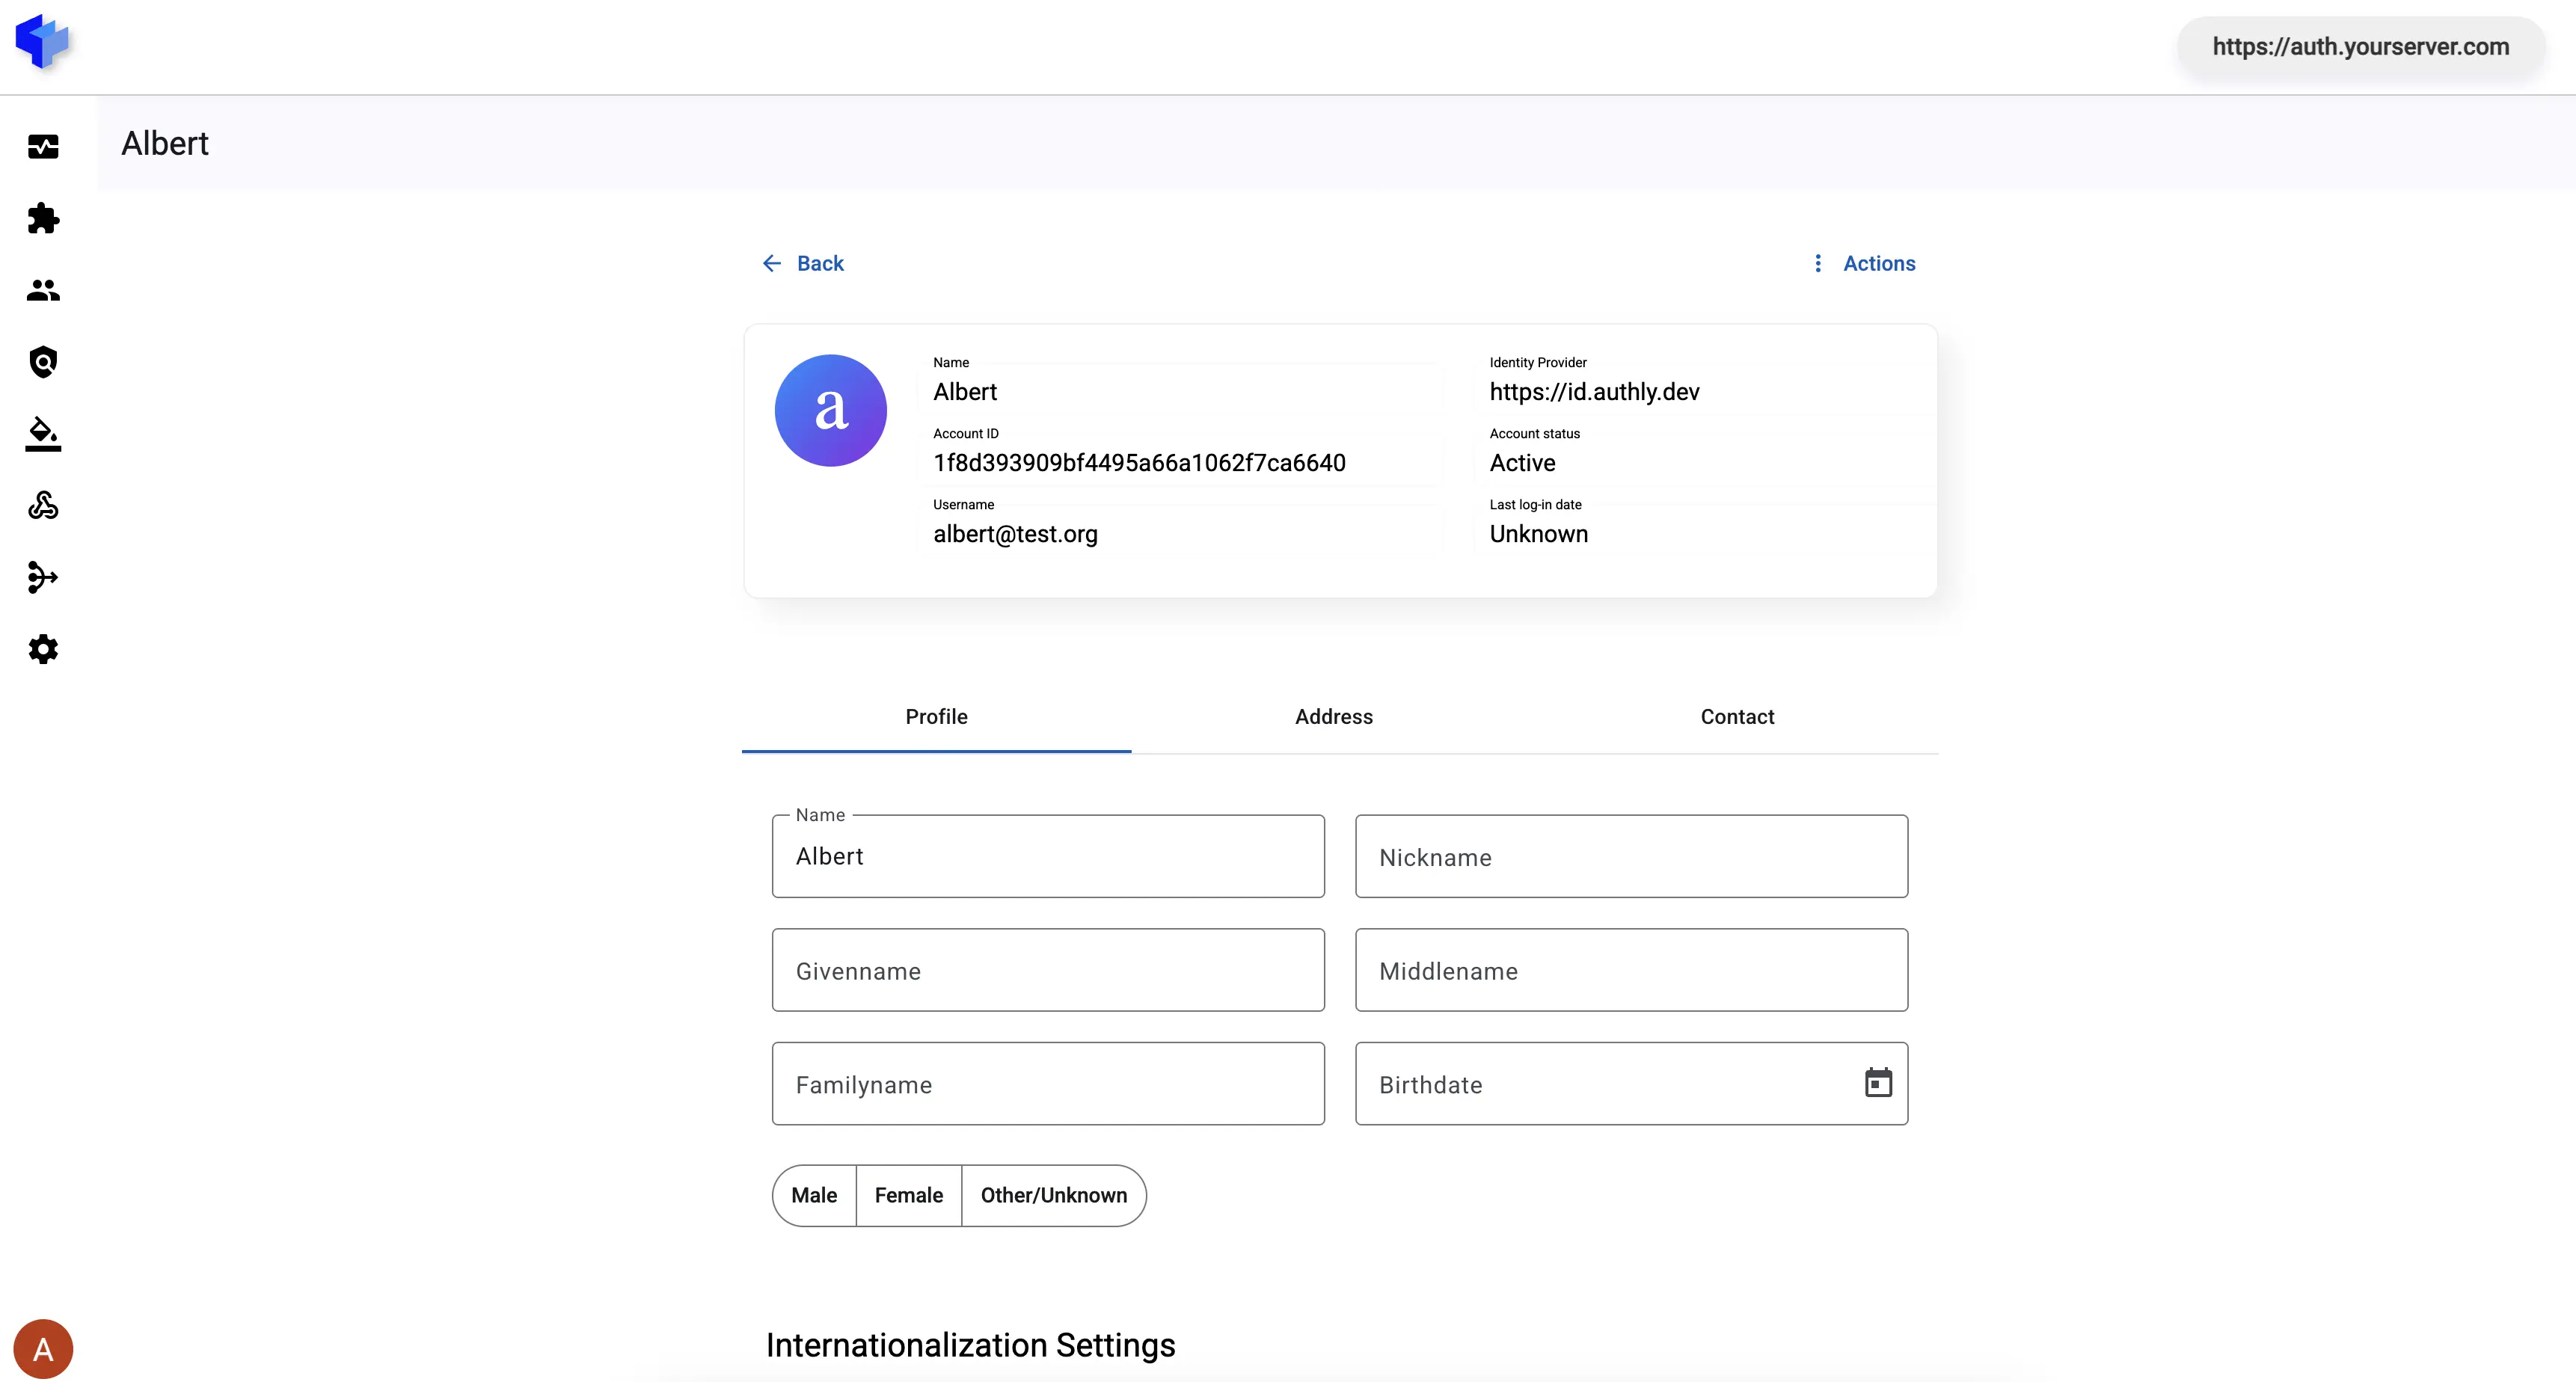Open the shield search sidebar icon
This screenshot has width=2576, height=1382.
tap(43, 362)
